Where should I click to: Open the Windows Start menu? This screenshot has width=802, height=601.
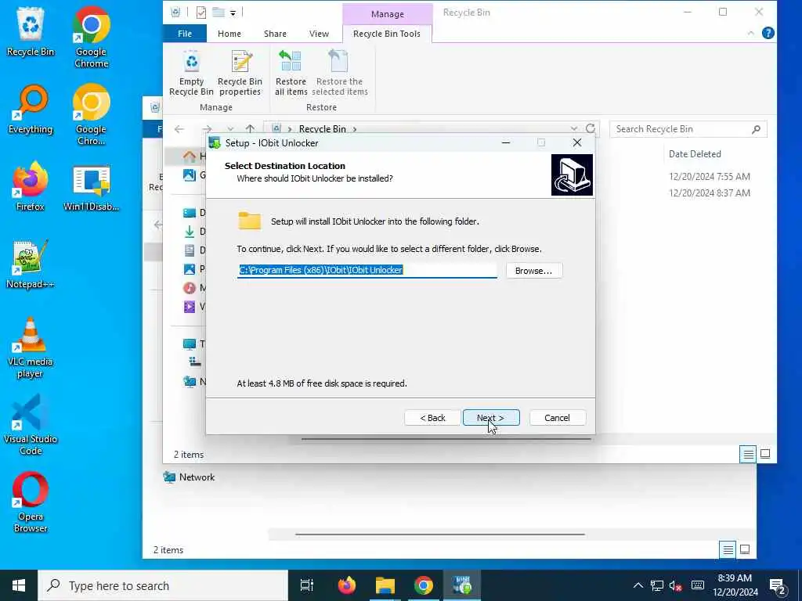pos(19,585)
